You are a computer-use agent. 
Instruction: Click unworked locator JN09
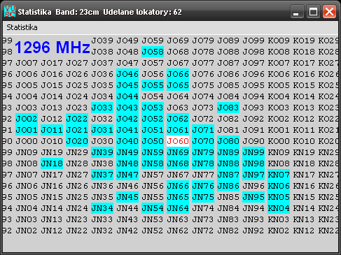(x=27, y=152)
